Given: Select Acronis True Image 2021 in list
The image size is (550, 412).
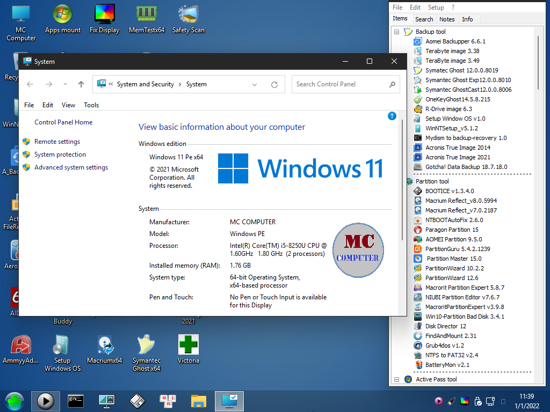Looking at the screenshot, I should click(458, 157).
